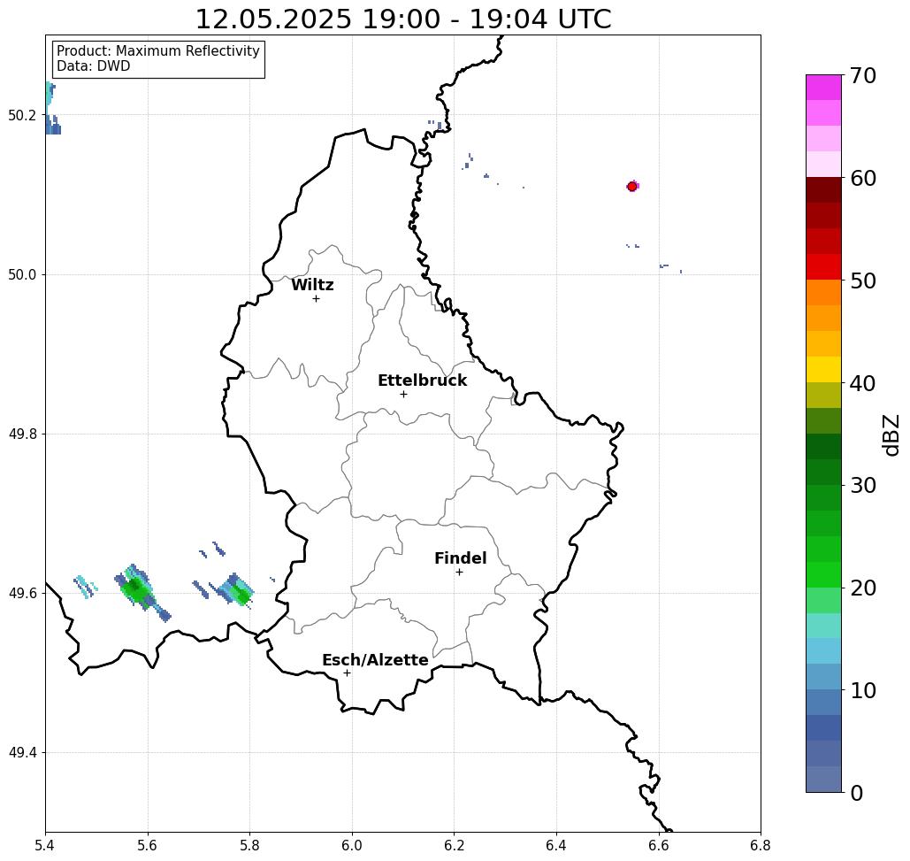Image resolution: width=910 pixels, height=861 pixels.
Task: Pick the bright green colorbar segment above 20
Action: pyautogui.click(x=823, y=575)
